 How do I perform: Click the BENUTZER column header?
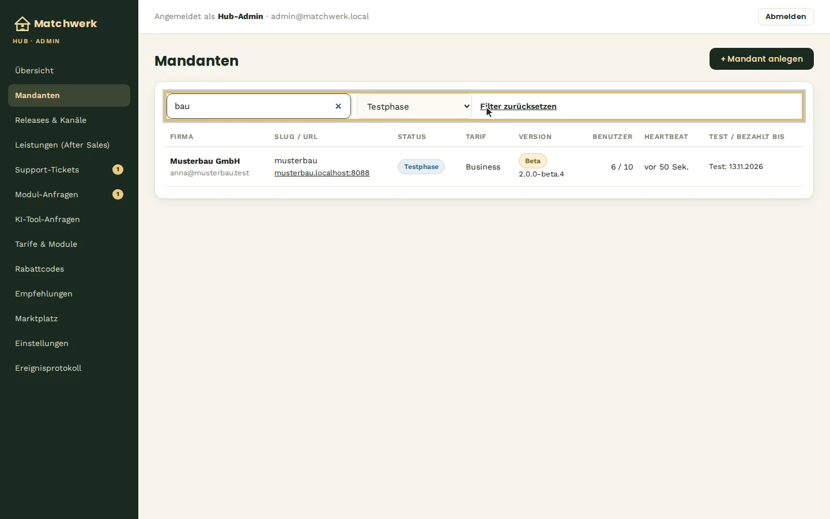click(x=613, y=137)
